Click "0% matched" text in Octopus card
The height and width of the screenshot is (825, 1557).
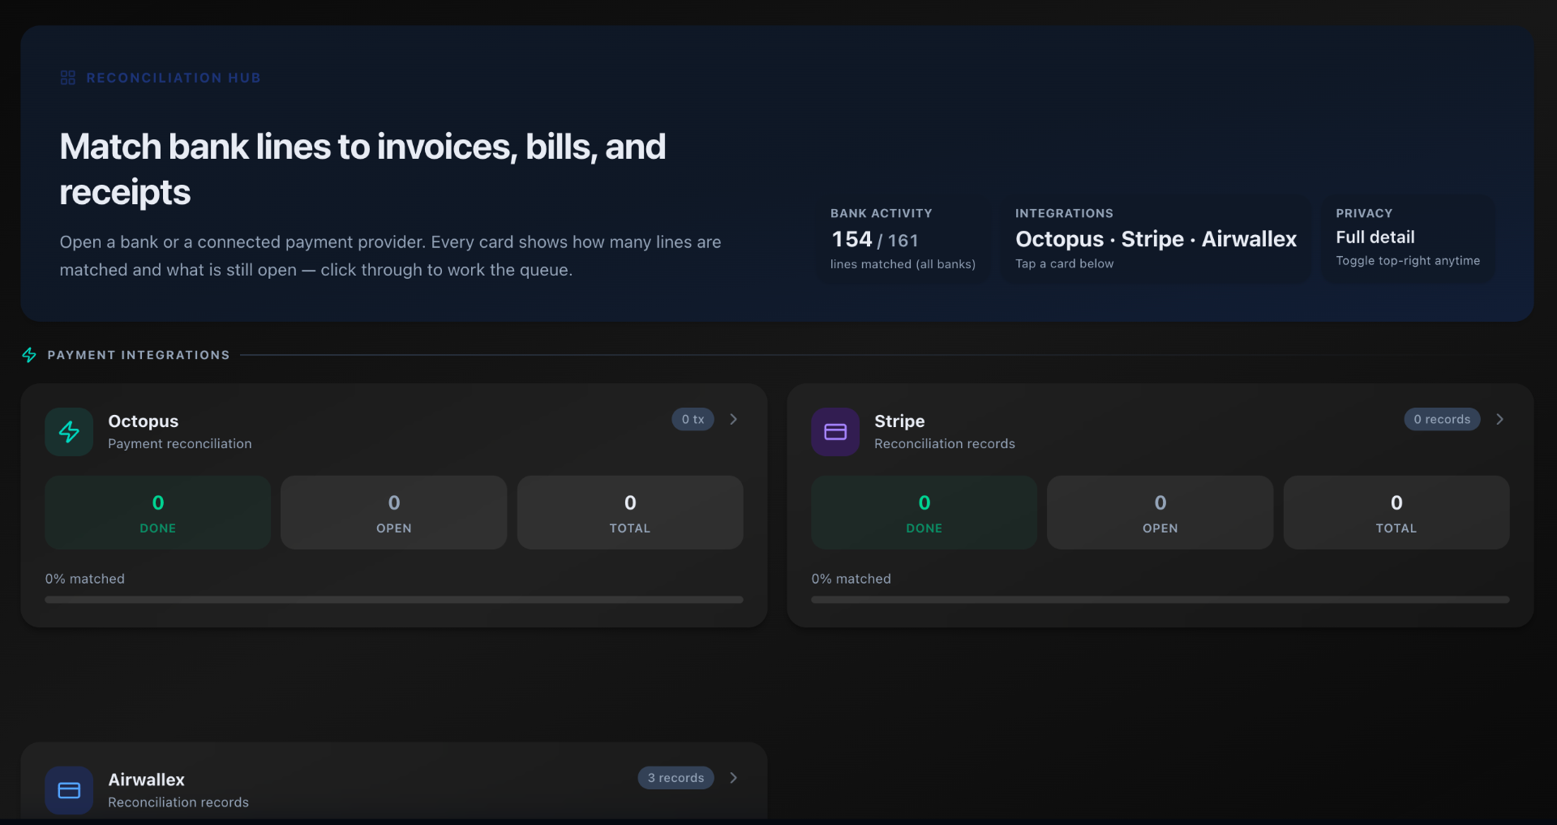point(85,579)
